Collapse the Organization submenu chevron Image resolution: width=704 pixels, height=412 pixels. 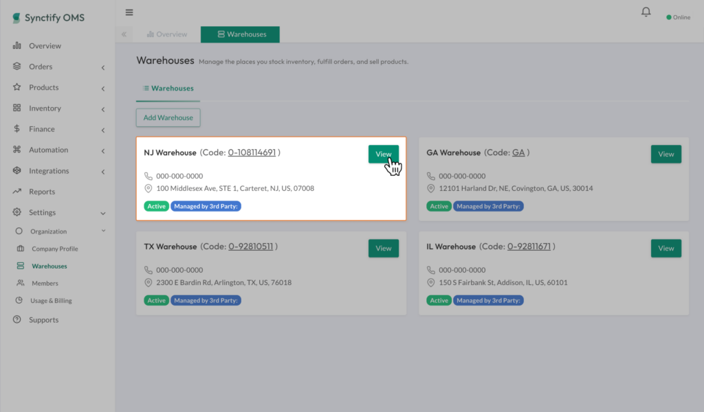103,231
